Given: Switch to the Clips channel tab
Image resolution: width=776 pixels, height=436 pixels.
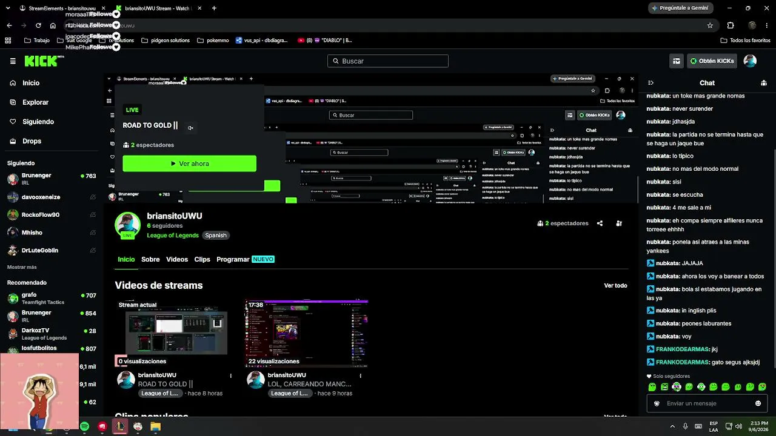Looking at the screenshot, I should click(x=202, y=259).
